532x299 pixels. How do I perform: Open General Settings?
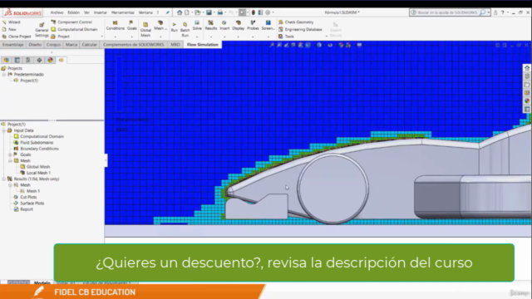click(x=42, y=30)
